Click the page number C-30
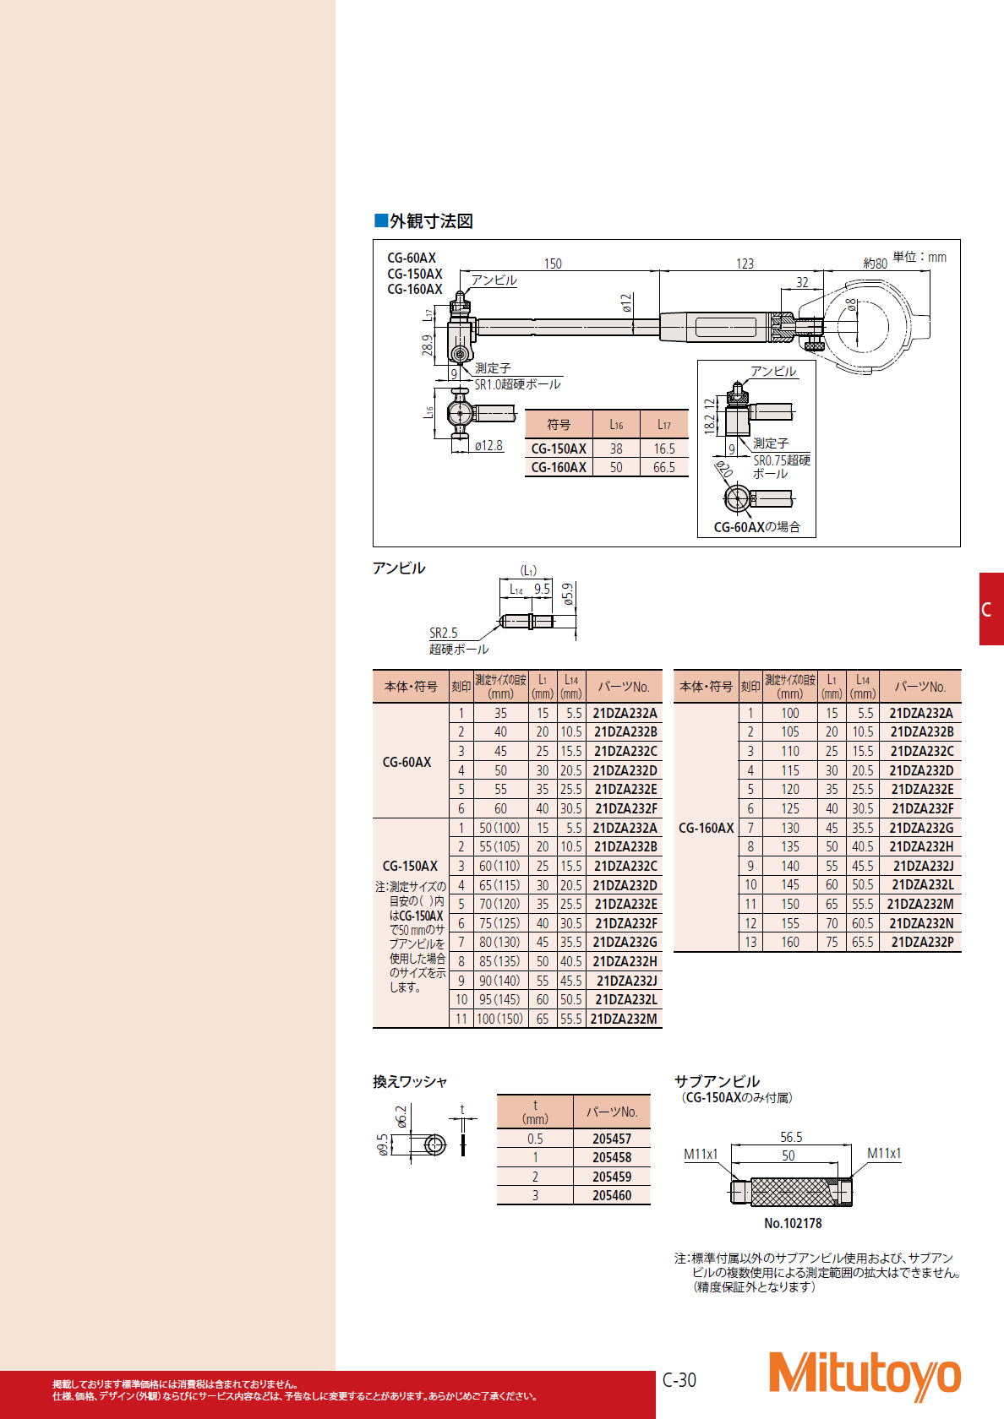This screenshot has width=1004, height=1419. coord(679,1379)
